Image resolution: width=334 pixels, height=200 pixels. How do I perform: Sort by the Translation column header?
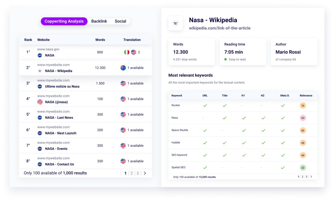[x=132, y=40]
